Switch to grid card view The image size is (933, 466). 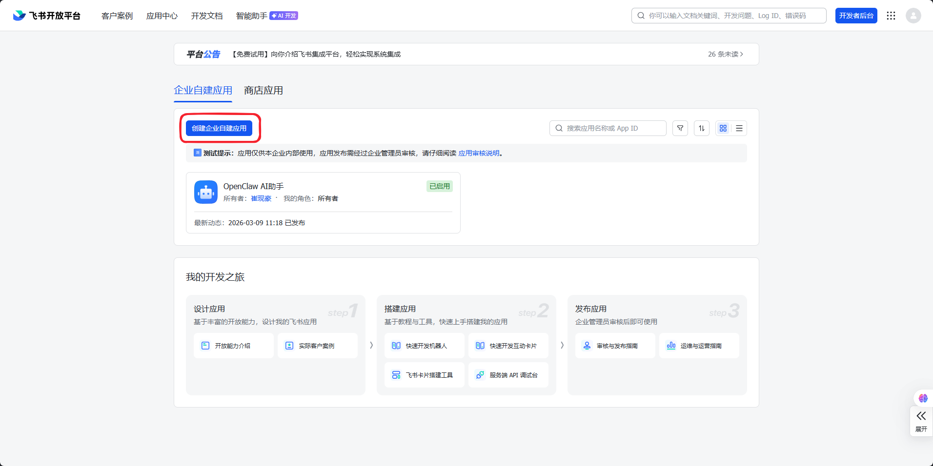click(723, 128)
